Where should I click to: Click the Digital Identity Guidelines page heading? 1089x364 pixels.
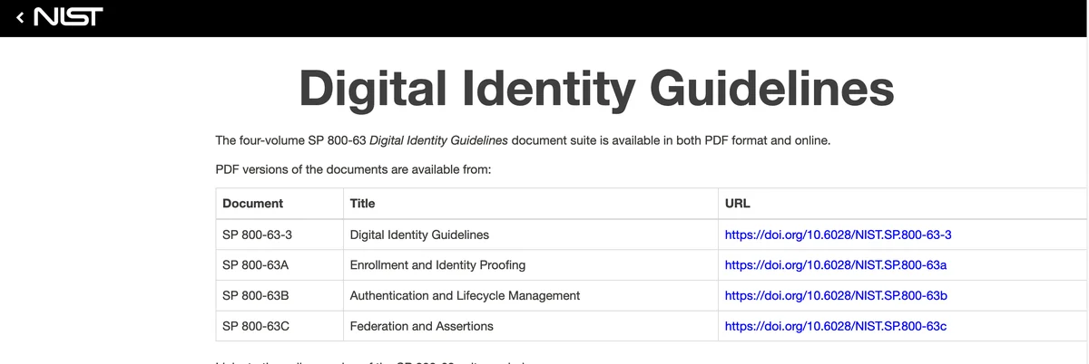[x=596, y=89]
